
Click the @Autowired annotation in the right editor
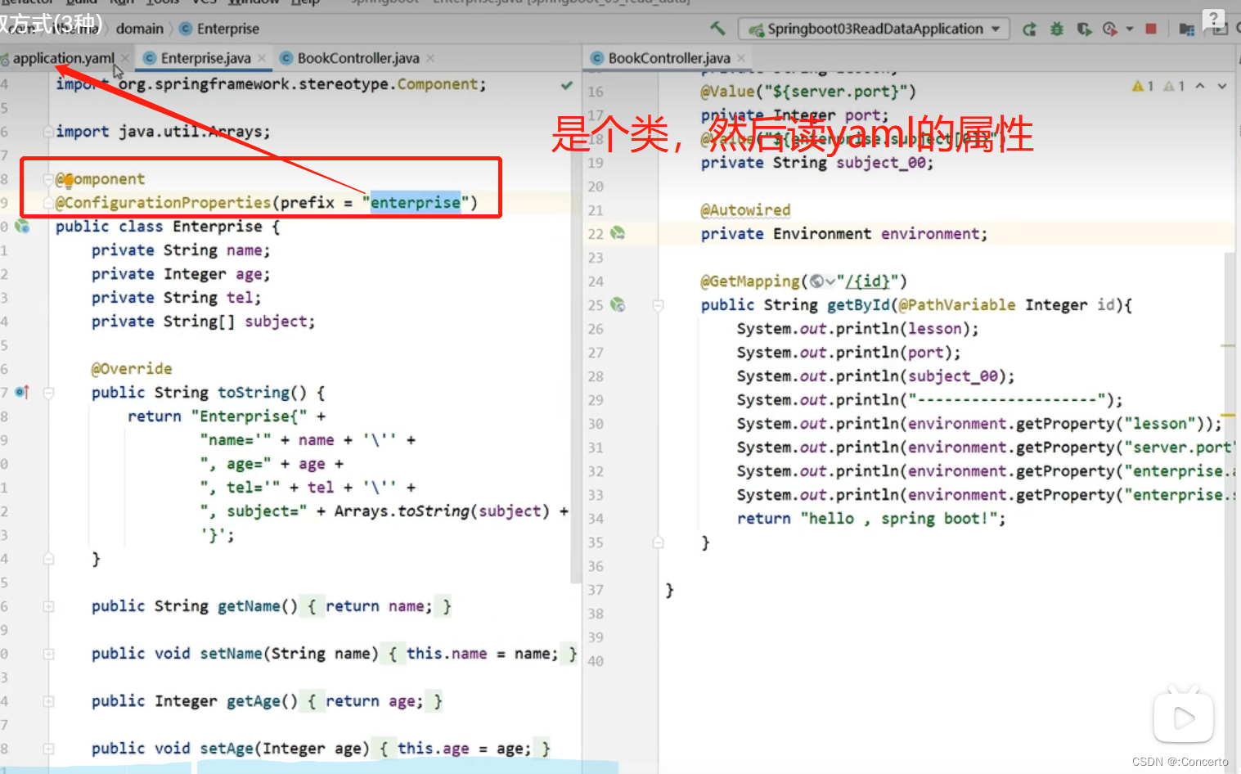point(745,210)
